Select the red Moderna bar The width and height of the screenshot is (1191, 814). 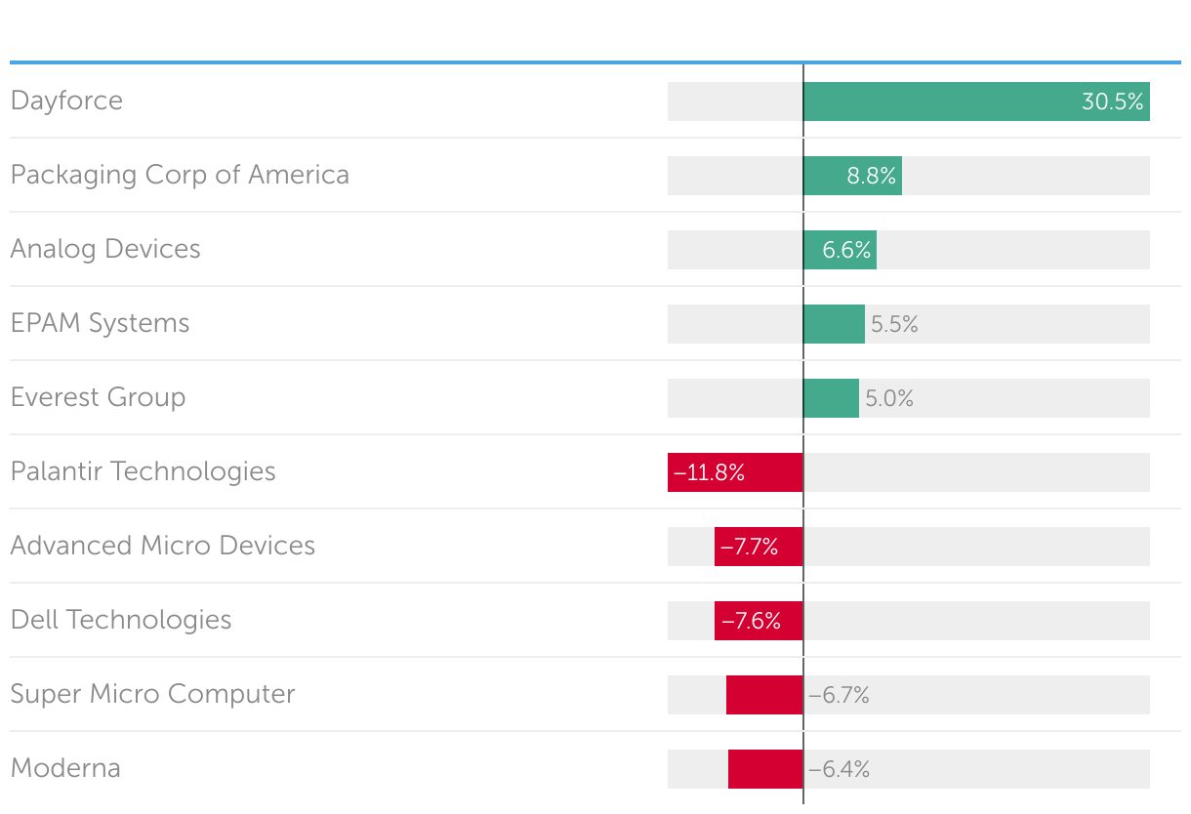[x=765, y=769]
